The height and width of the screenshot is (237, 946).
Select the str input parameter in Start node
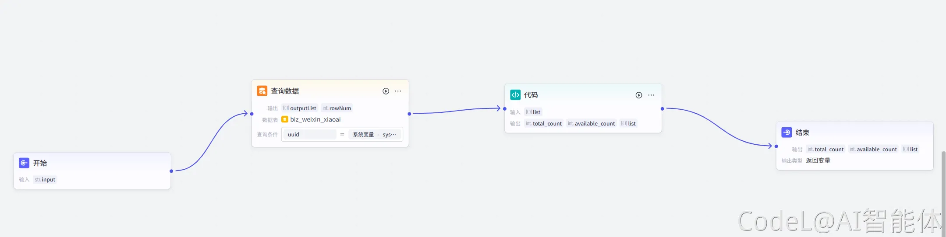45,180
